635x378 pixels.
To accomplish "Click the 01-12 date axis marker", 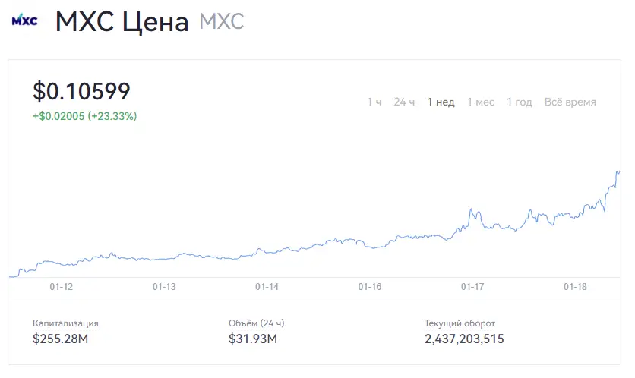I will [62, 287].
